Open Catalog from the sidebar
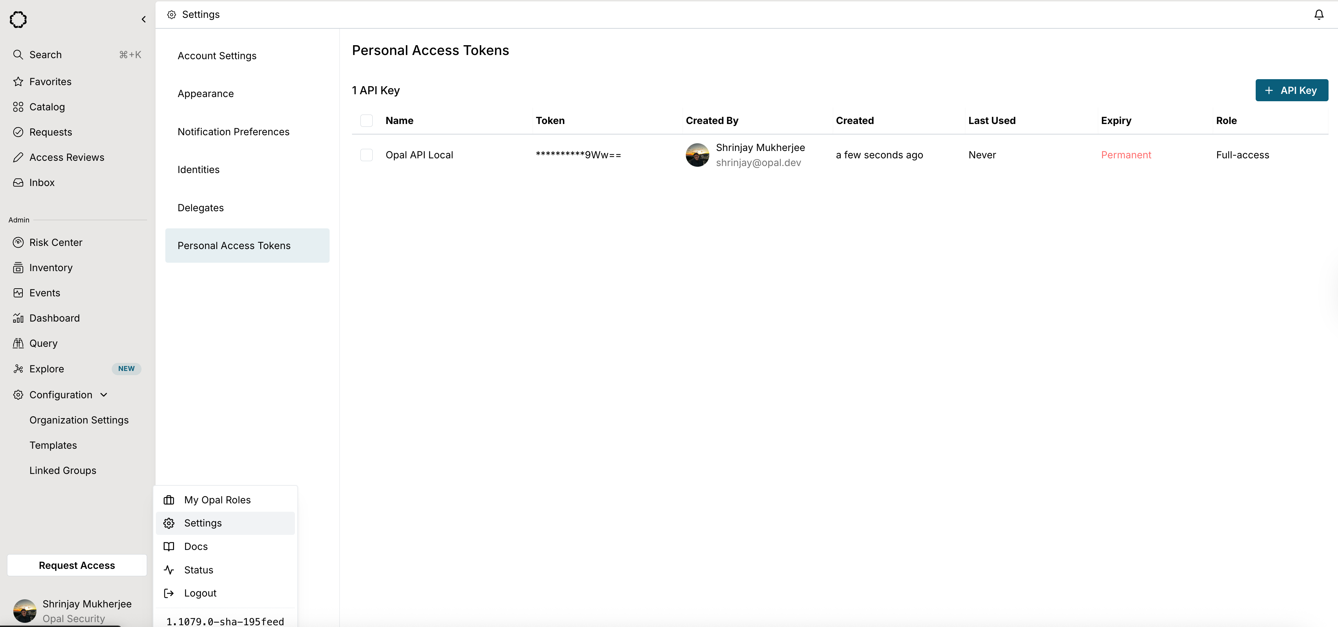The height and width of the screenshot is (627, 1338). pos(47,107)
